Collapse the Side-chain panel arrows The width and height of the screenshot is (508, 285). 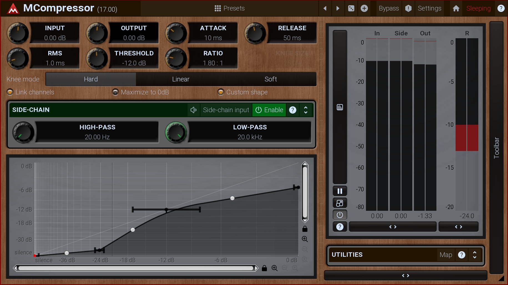pos(305,110)
